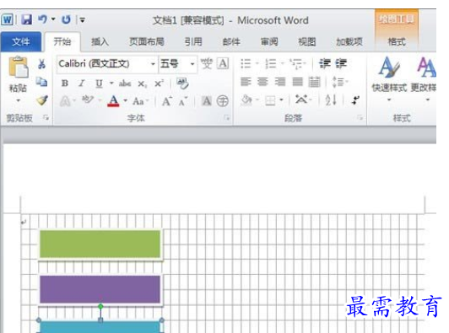Image resolution: width=449 pixels, height=333 pixels.
Task: Click the Text Effects A icon
Action: click(65, 101)
